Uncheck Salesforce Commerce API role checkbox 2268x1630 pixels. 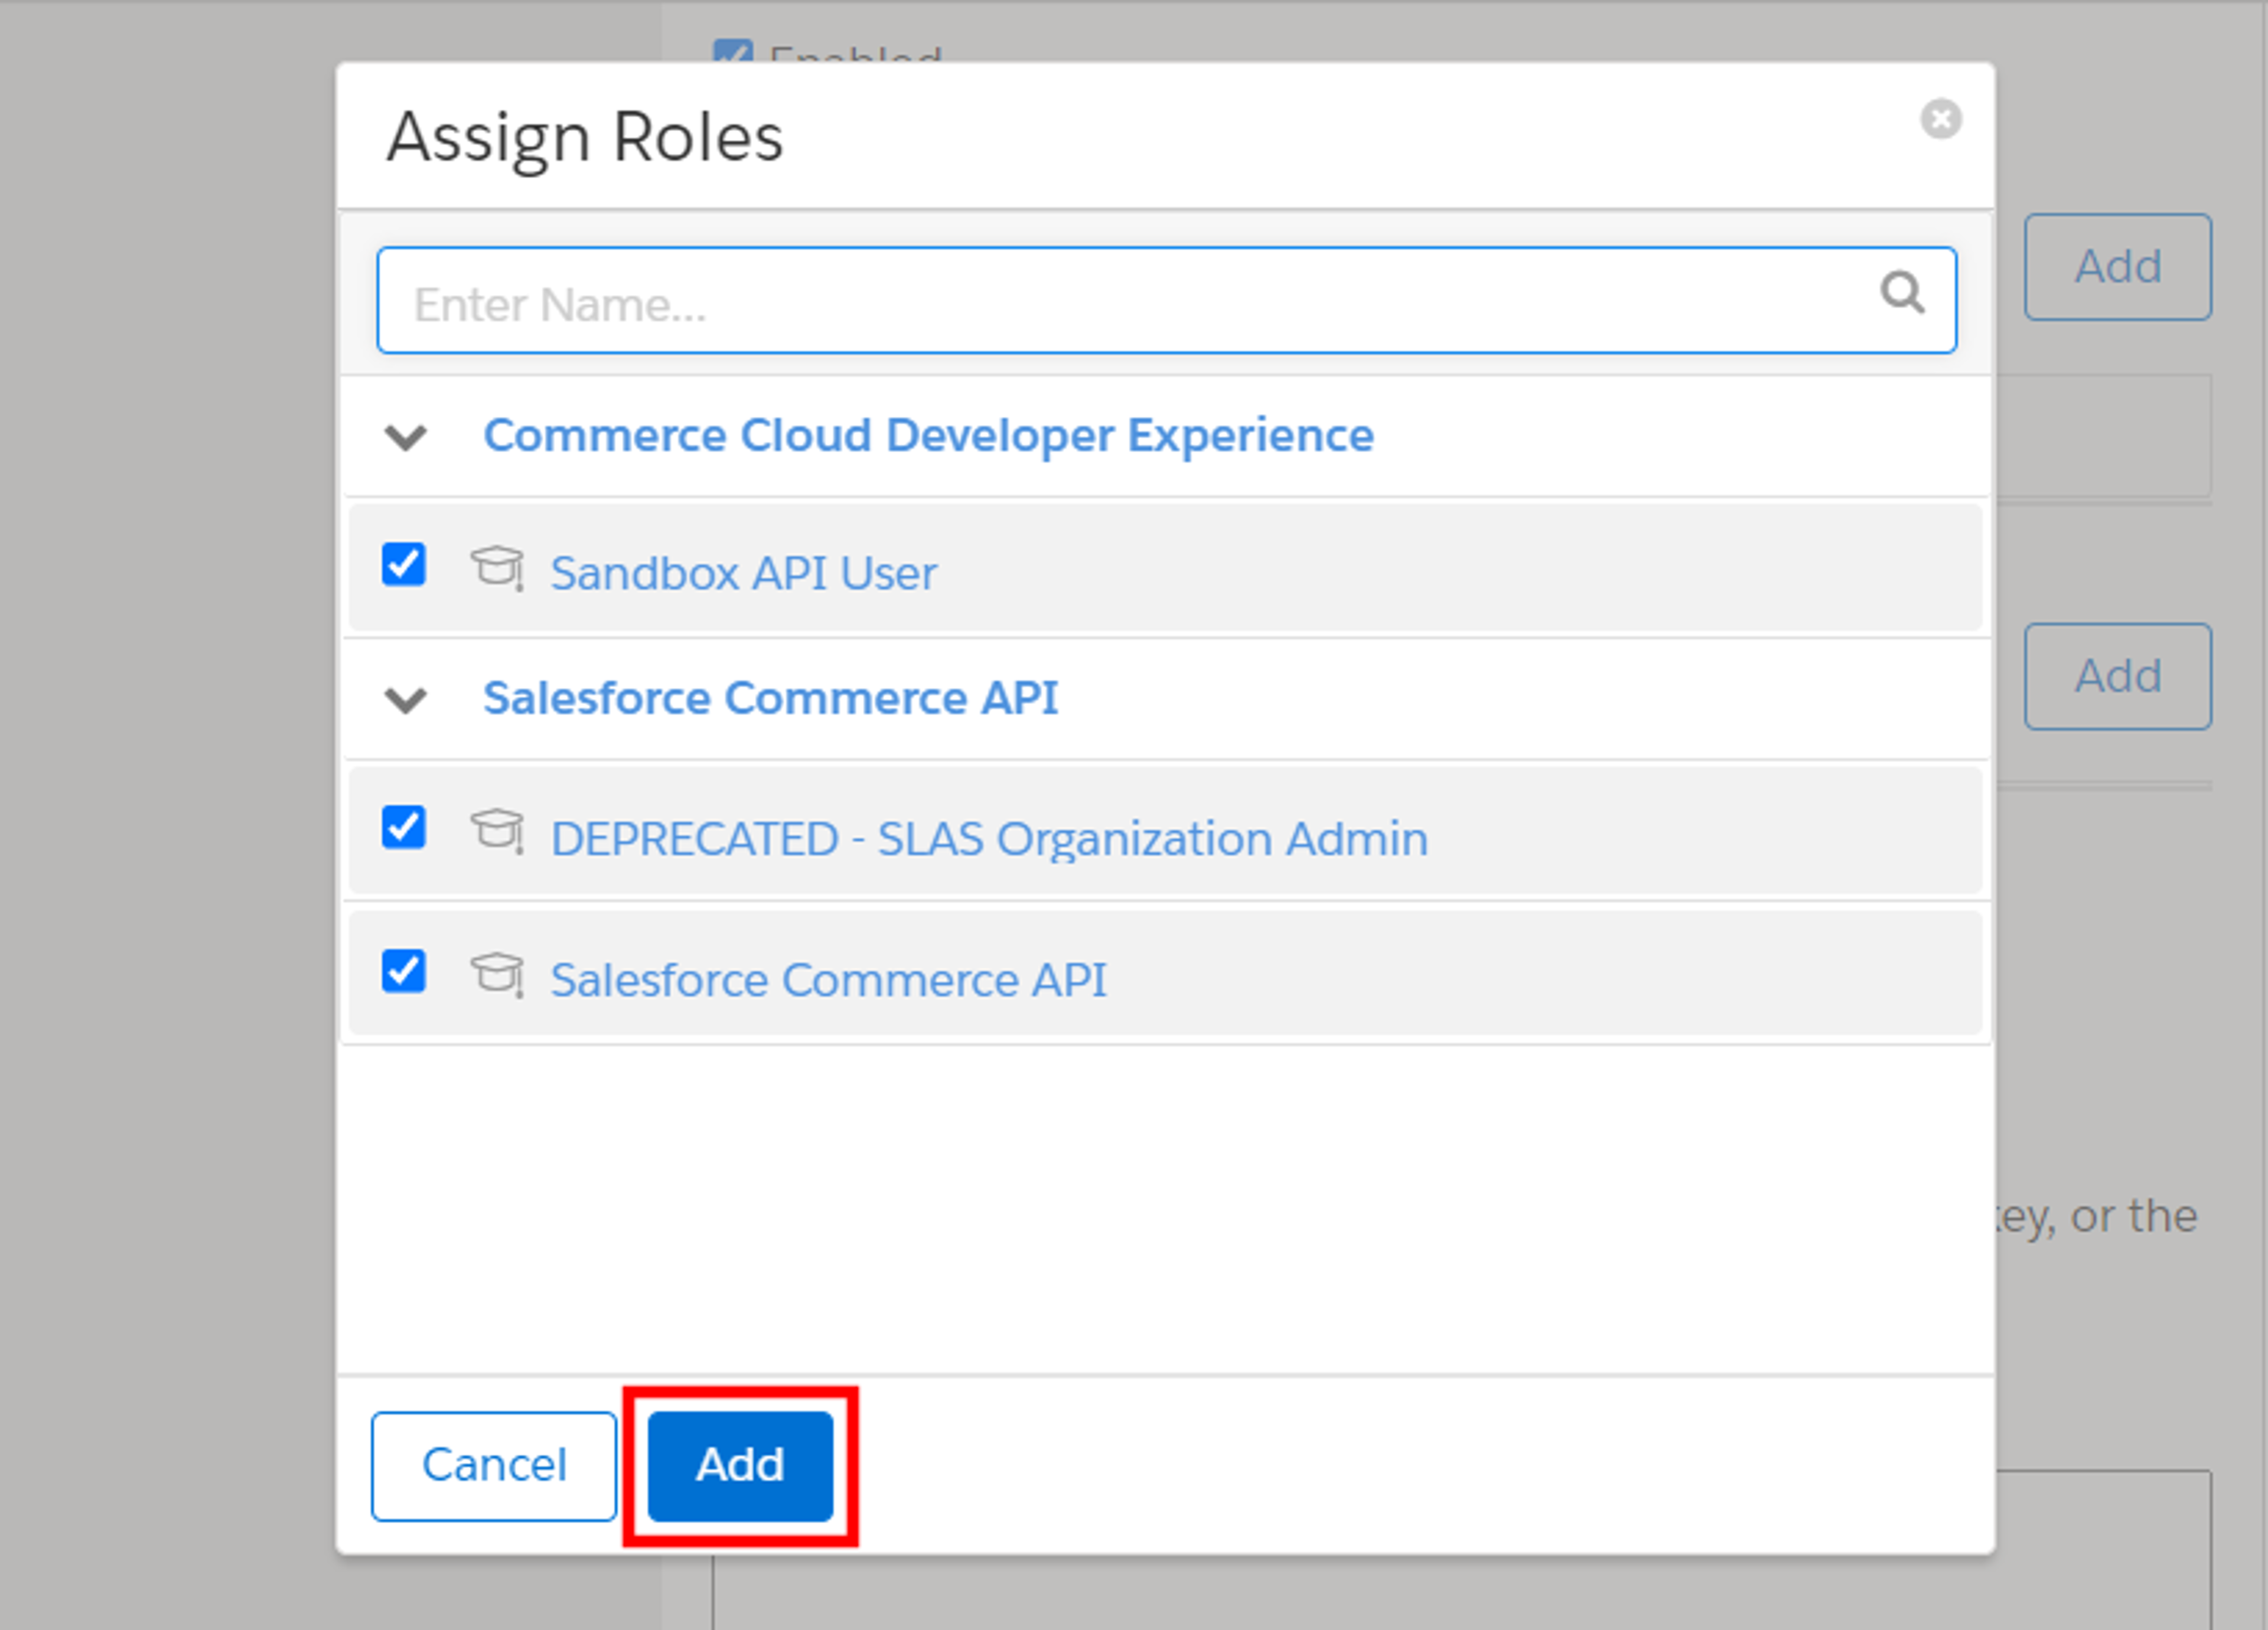pos(404,971)
